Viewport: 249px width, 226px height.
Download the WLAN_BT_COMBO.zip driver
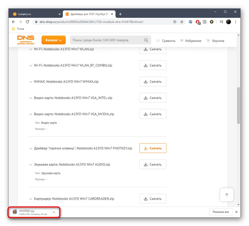pos(153,65)
